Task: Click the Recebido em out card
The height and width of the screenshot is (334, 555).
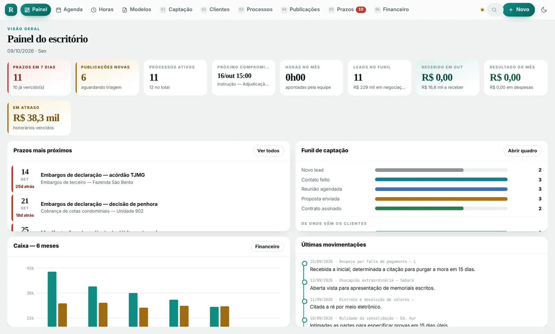Action: 448,78
